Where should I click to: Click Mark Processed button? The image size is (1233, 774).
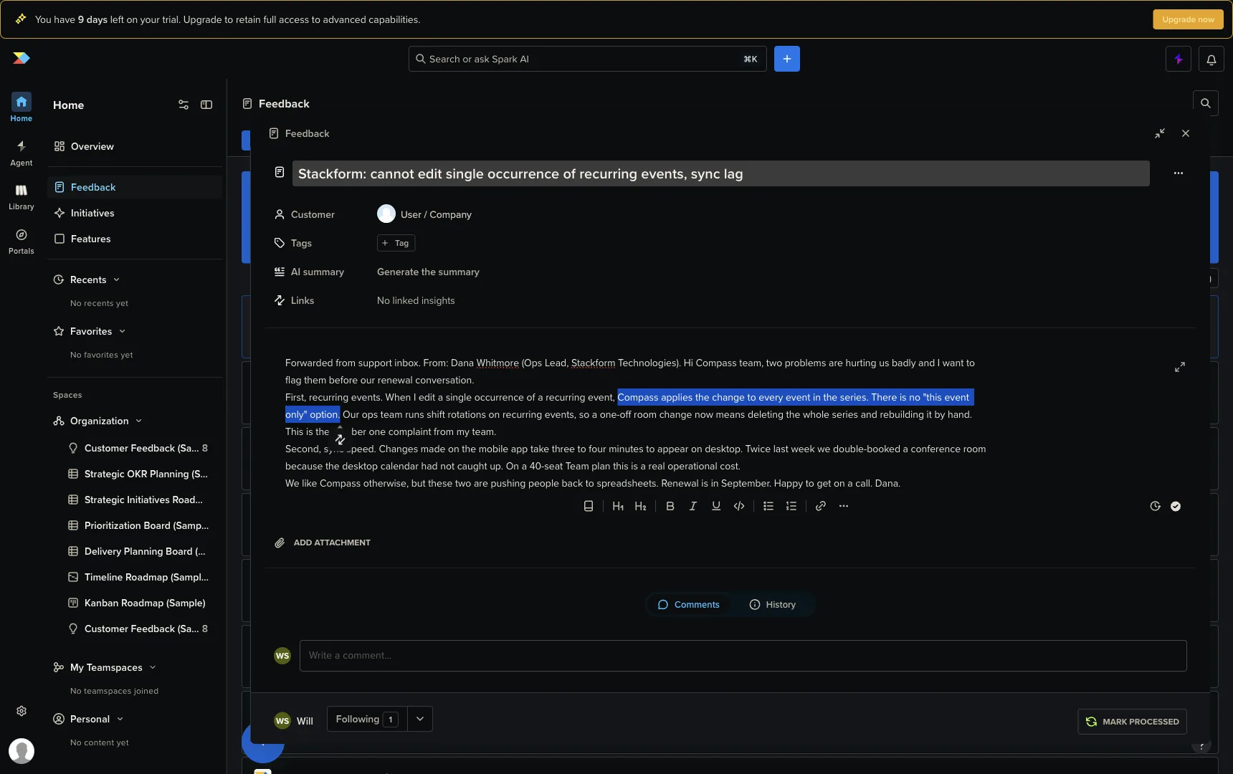coord(1132,722)
